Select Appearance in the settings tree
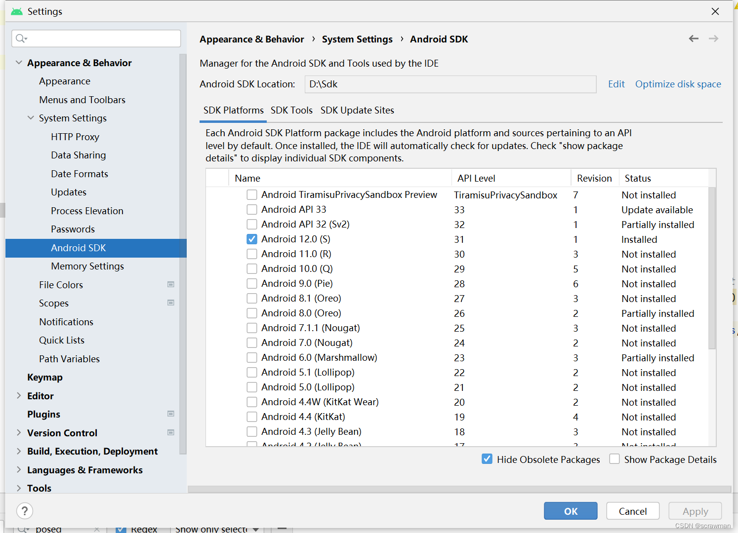The width and height of the screenshot is (738, 533). coord(65,81)
